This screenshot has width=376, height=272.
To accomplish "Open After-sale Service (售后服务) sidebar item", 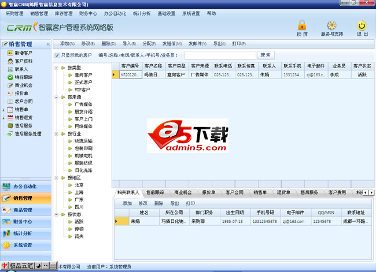I will pyautogui.click(x=23, y=125).
